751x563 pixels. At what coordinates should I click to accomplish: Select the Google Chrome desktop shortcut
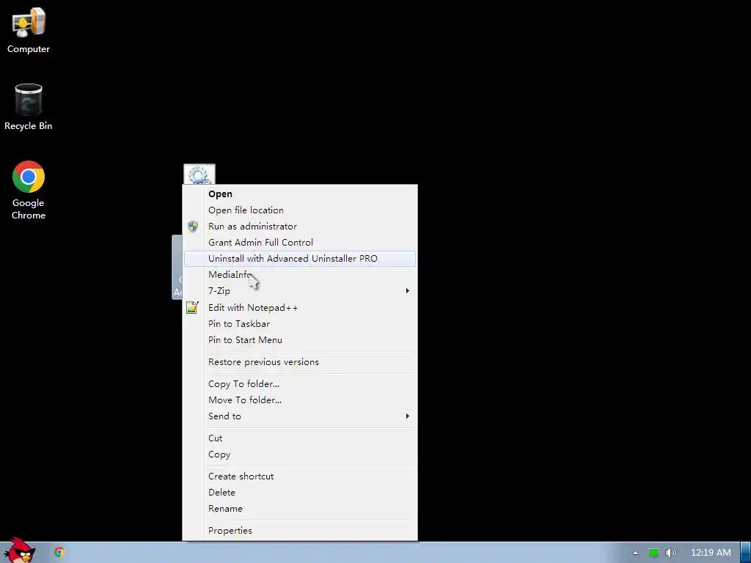click(x=29, y=190)
